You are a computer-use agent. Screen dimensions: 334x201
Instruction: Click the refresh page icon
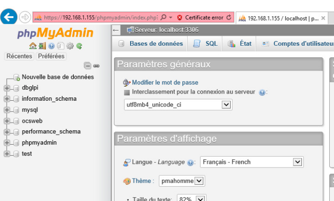tap(229, 17)
